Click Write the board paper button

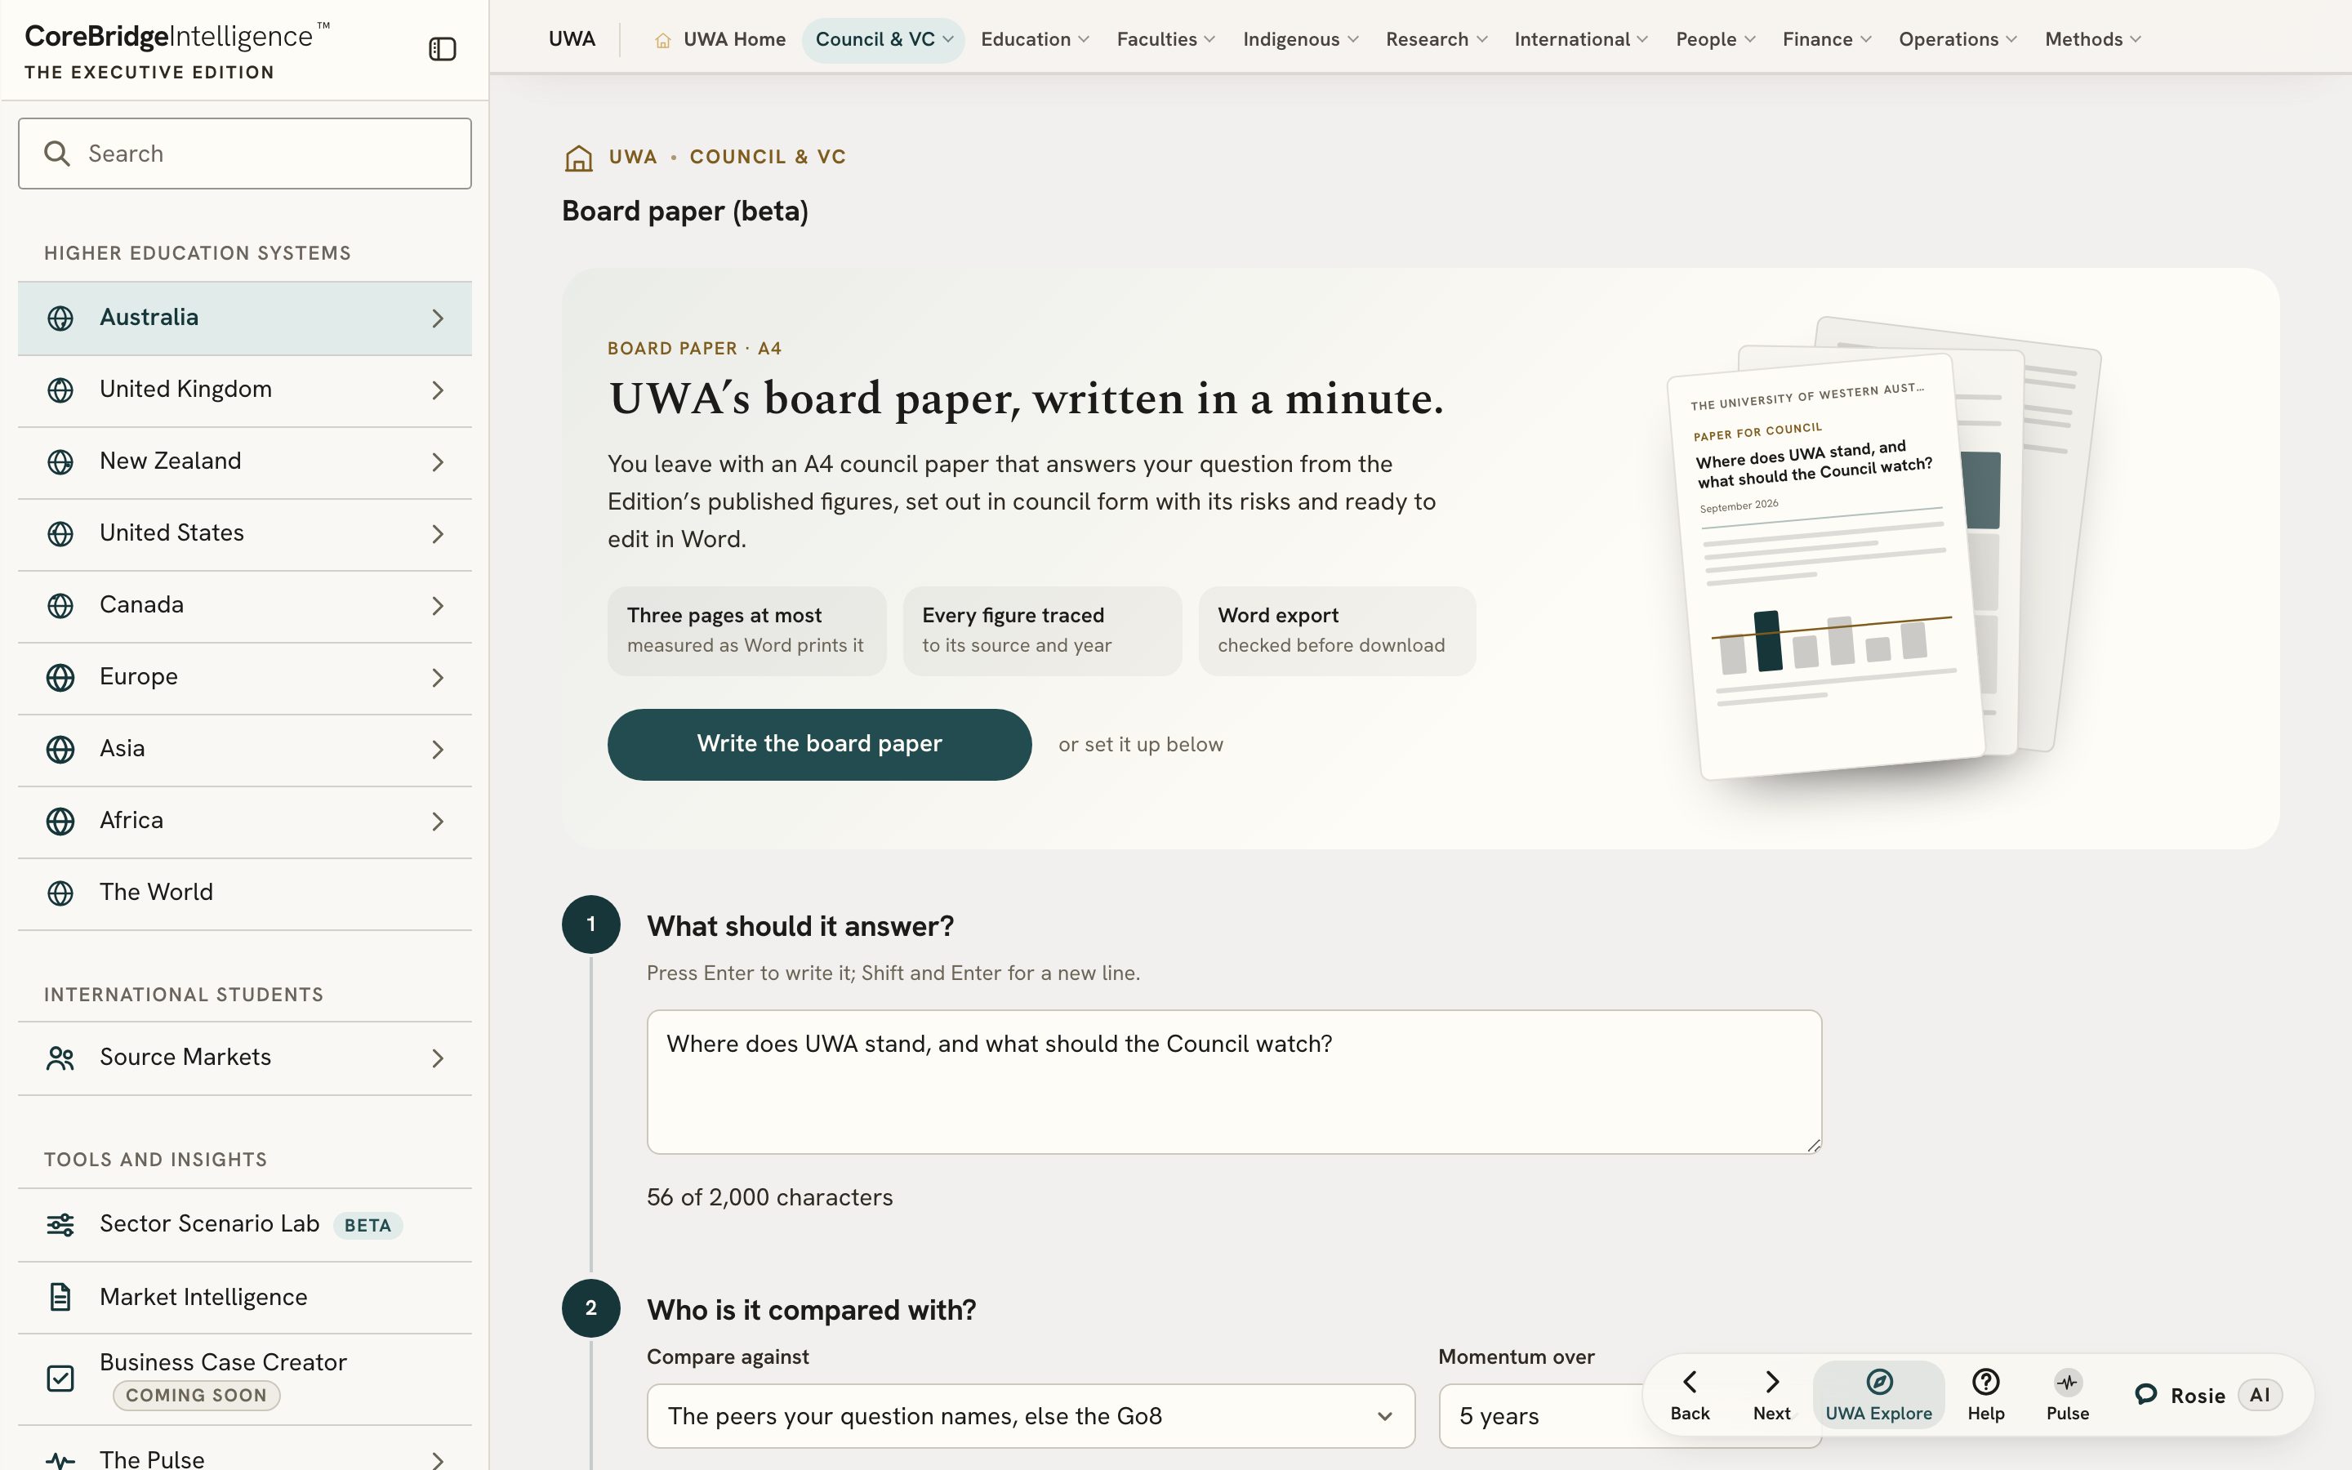(x=819, y=745)
